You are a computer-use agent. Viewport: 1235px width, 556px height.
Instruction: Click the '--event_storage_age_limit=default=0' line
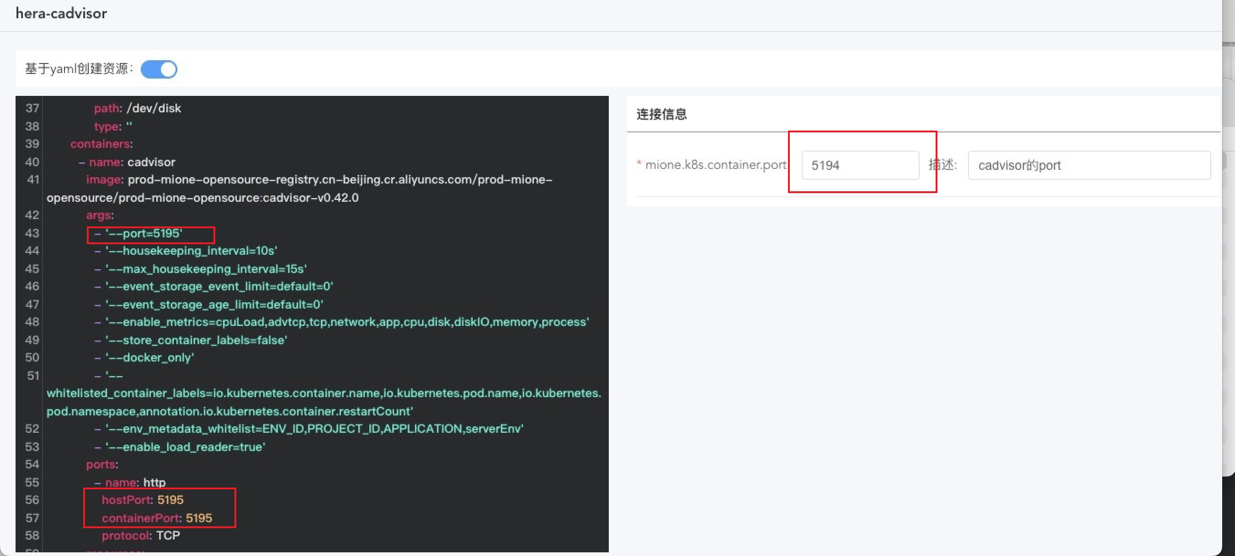point(209,304)
